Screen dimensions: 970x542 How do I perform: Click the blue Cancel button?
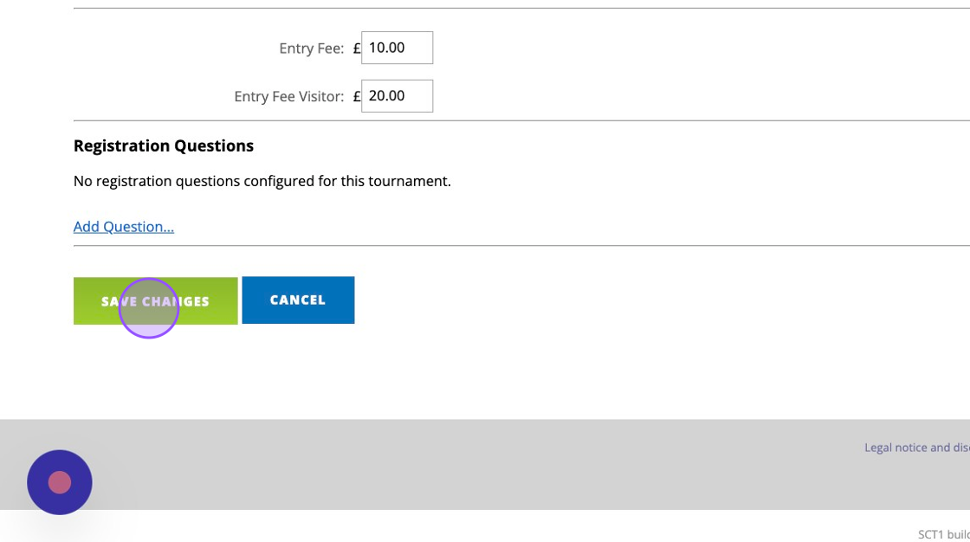pyautogui.click(x=298, y=300)
